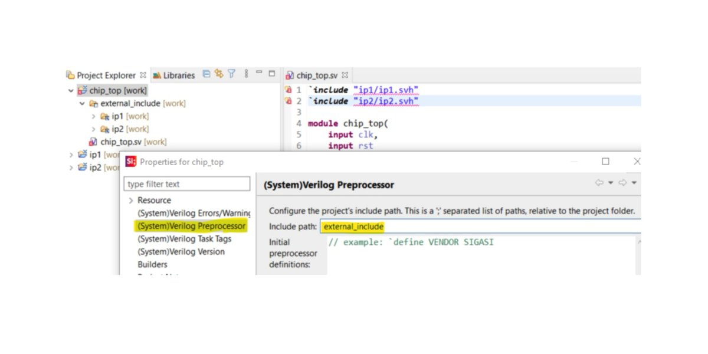Switch to the Libraries tab

pyautogui.click(x=174, y=75)
